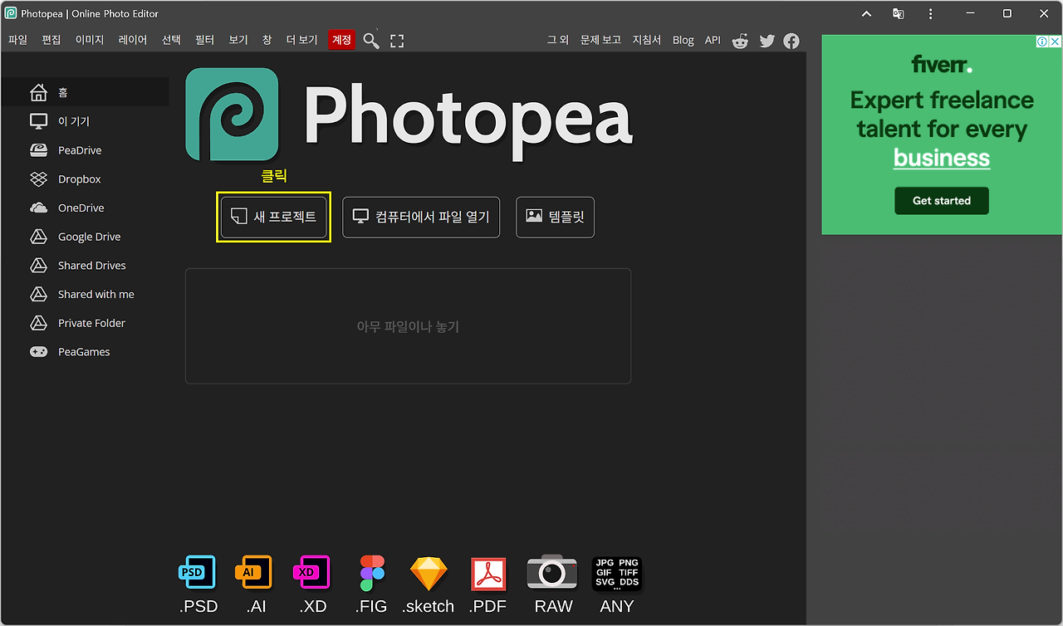Open the Blog link
1063x626 pixels.
[x=683, y=40]
